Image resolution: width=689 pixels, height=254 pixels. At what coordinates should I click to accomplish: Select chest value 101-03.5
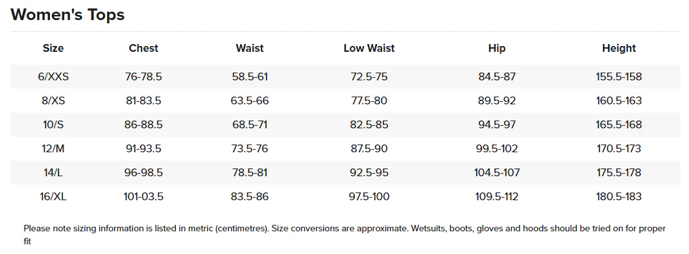click(x=143, y=196)
